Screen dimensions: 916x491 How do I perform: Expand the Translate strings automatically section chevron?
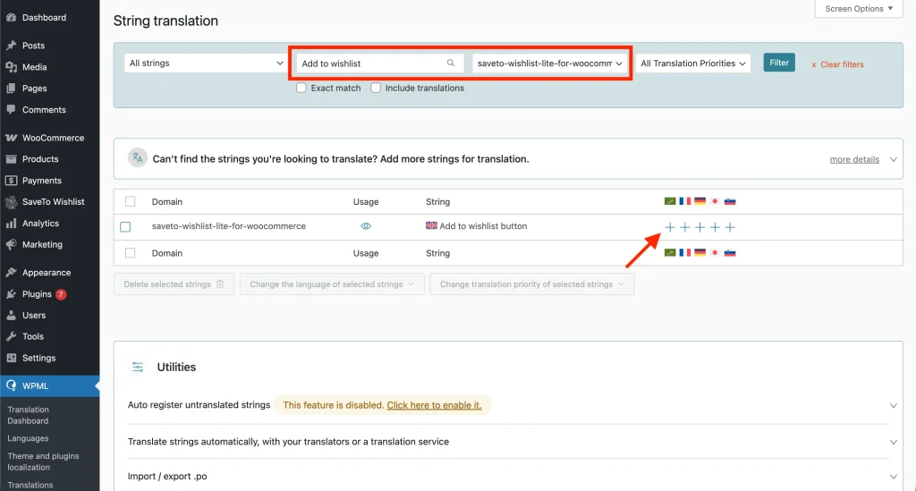894,442
